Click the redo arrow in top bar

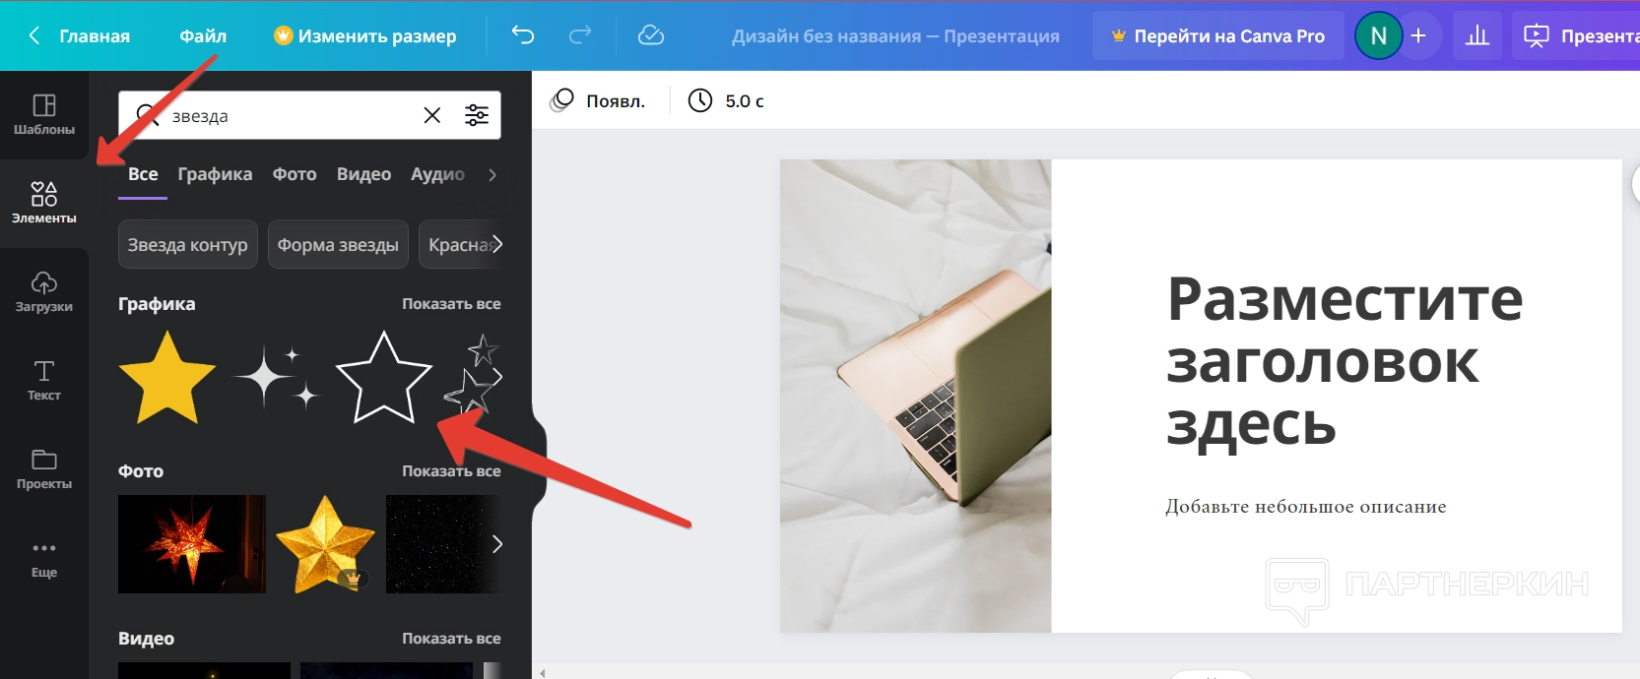click(x=580, y=35)
